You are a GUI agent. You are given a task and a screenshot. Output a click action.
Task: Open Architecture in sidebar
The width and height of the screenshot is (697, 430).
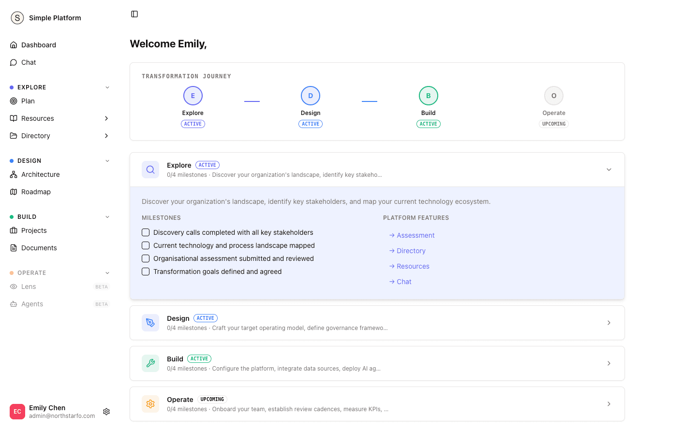click(60, 174)
